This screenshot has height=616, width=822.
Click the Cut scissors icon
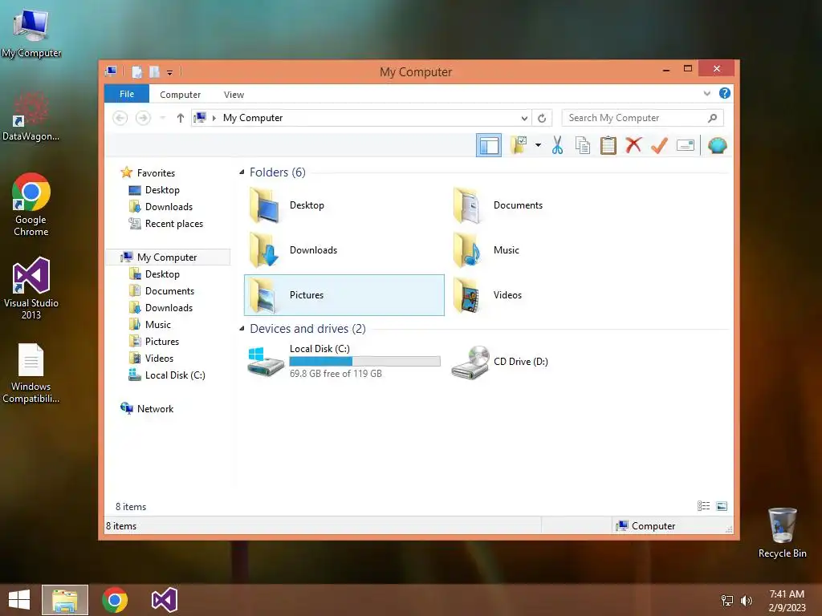point(557,145)
